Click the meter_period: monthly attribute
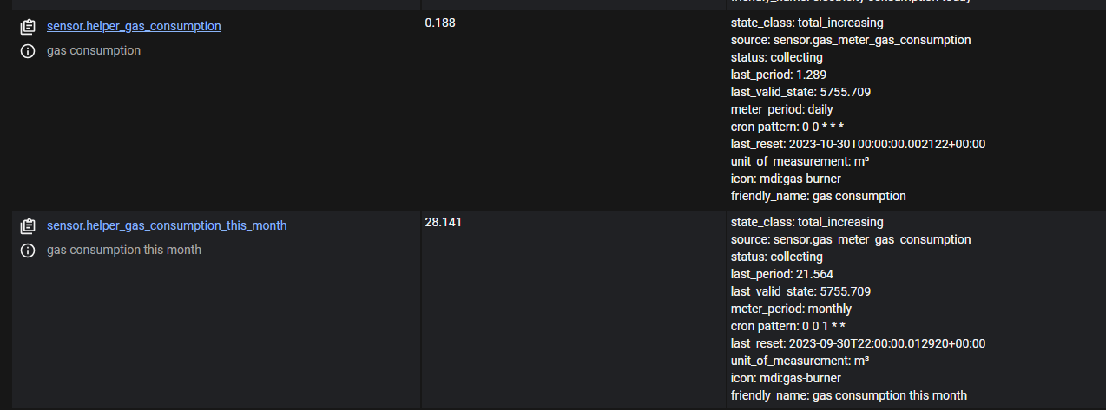Screen dimensions: 1106x410 point(791,309)
